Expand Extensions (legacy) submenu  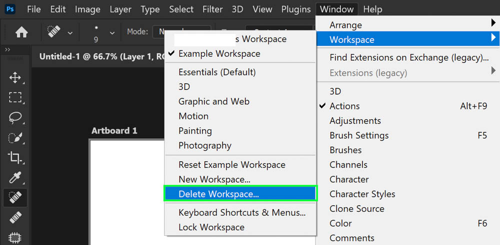(408, 73)
